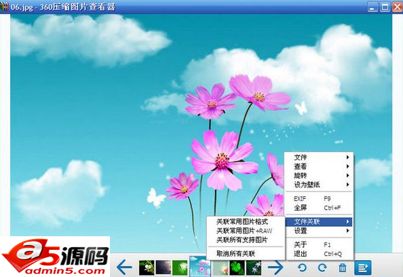Rotate image clockwise

[x=322, y=267]
